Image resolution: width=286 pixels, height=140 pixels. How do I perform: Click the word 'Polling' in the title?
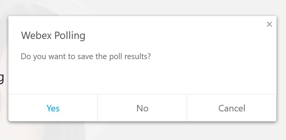pos(70,36)
